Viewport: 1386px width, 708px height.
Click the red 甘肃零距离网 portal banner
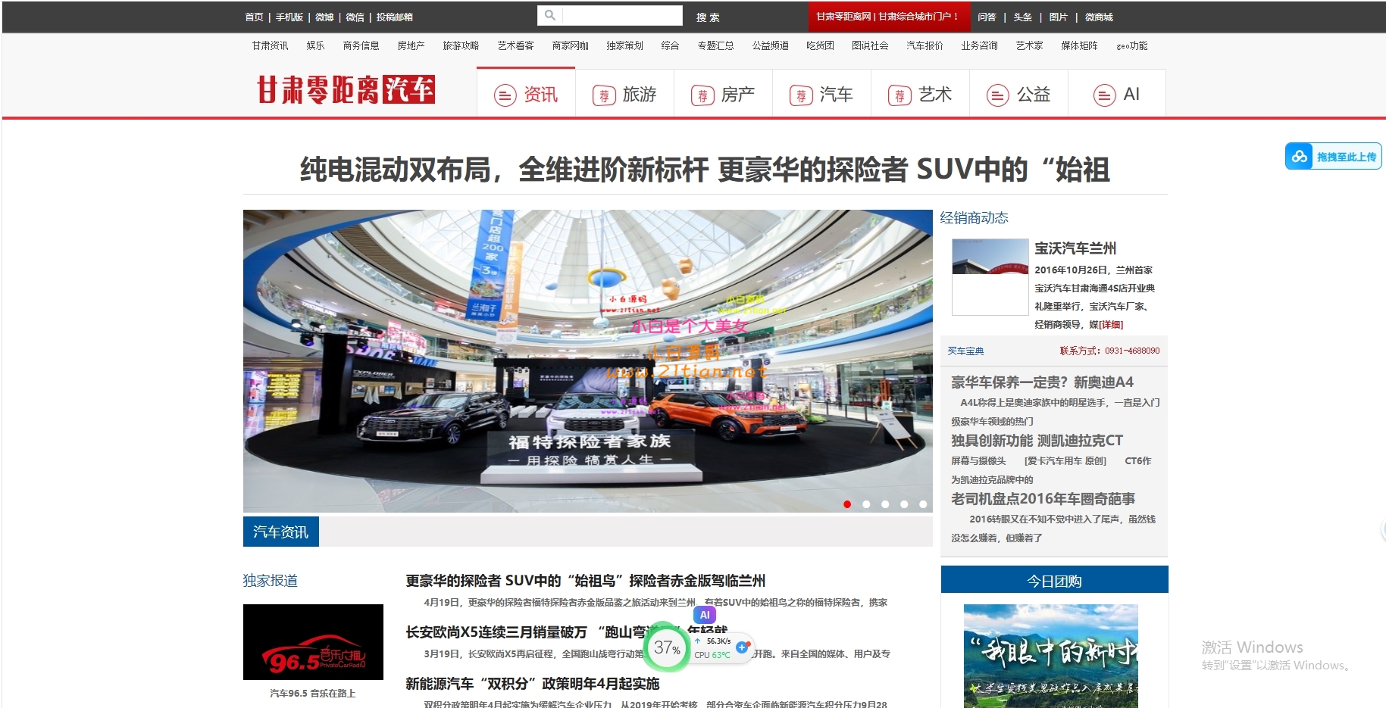tap(888, 16)
